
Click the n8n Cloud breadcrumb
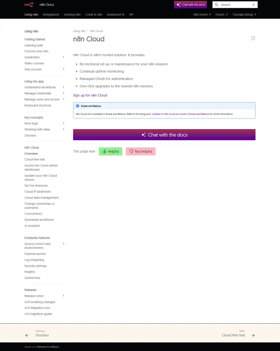pos(96,31)
